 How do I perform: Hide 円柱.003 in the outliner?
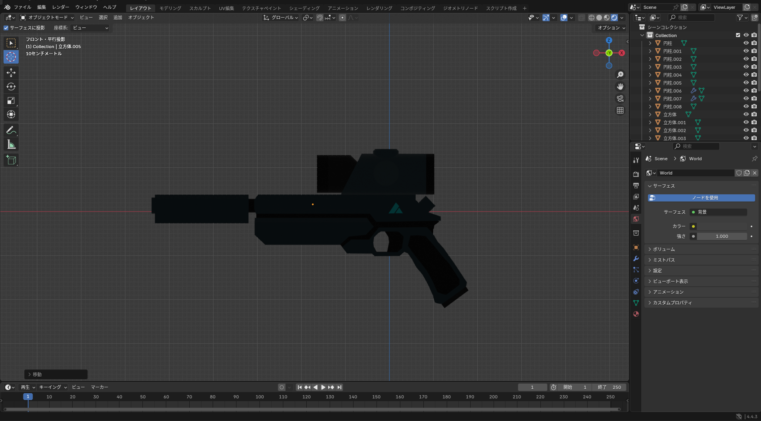click(x=746, y=66)
